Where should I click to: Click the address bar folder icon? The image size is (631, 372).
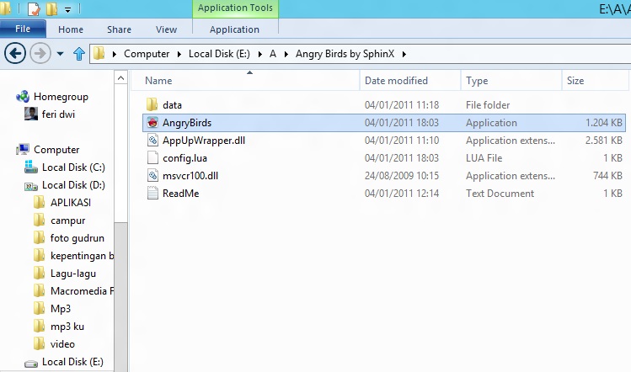[x=99, y=54]
